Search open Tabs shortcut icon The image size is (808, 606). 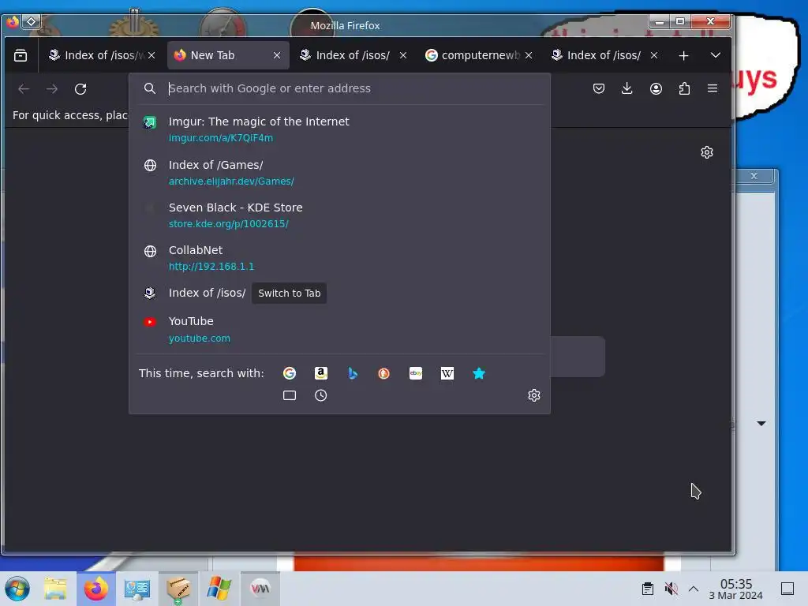coord(290,395)
